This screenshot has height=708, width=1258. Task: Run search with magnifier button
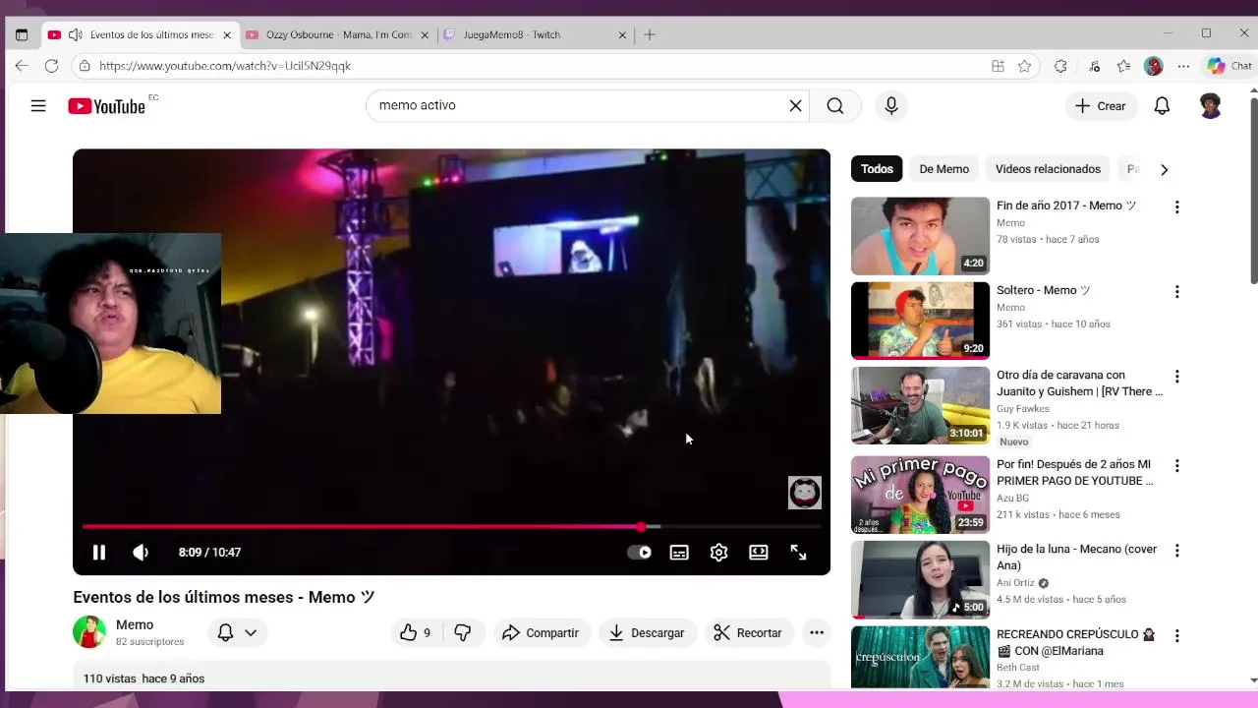(835, 105)
